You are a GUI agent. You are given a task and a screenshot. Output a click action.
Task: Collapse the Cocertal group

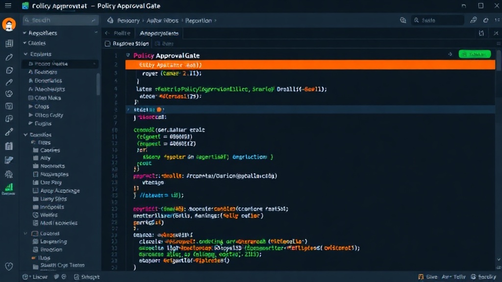[x=25, y=234]
